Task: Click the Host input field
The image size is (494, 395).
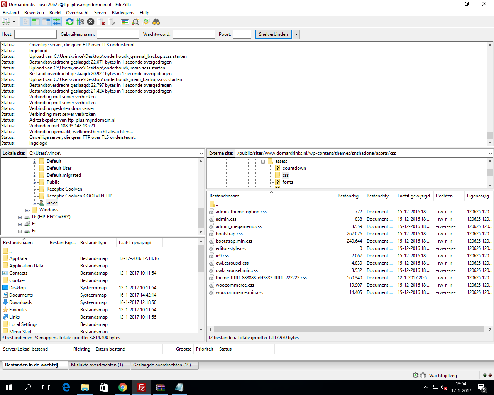Action: 36,34
